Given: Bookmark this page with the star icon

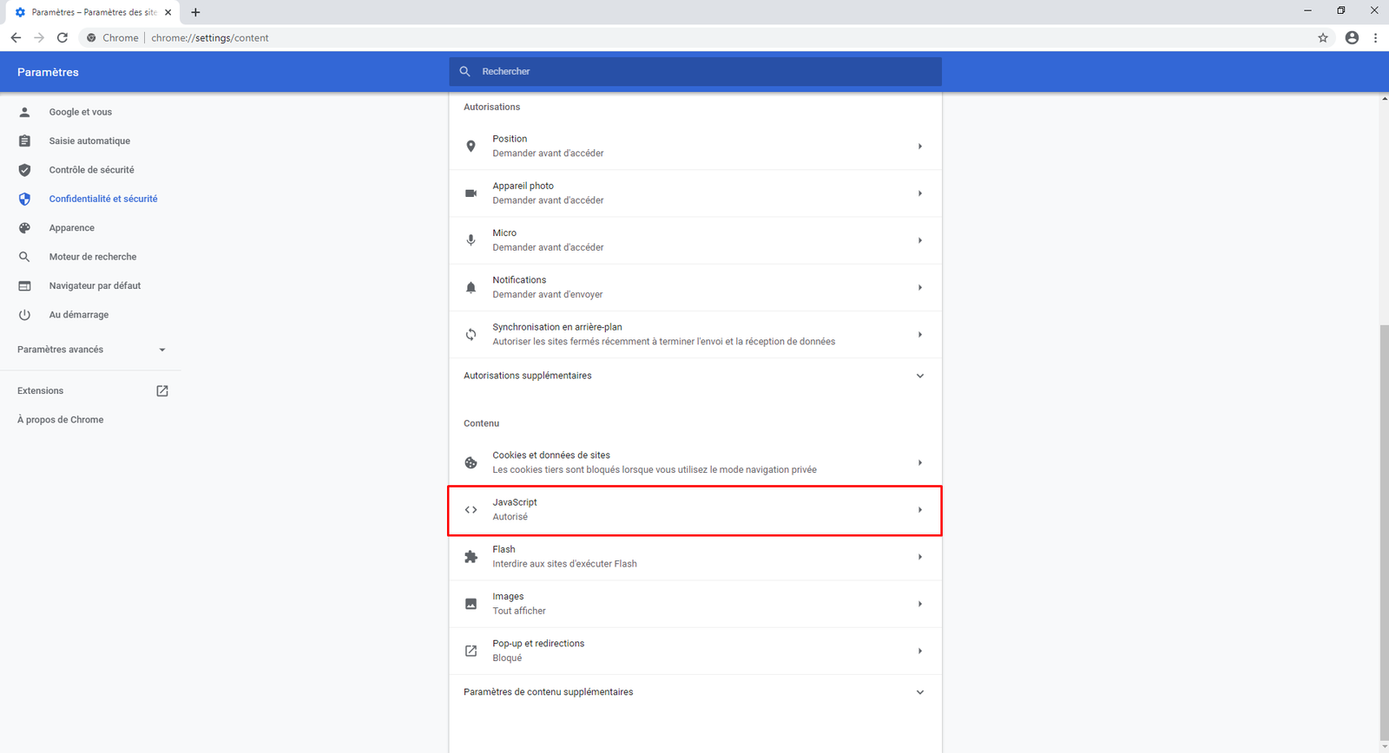Looking at the screenshot, I should (x=1323, y=37).
